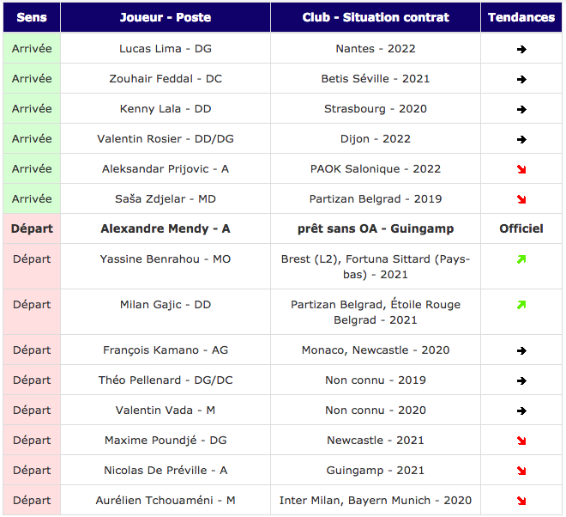Click the black arrow for François Kamano
Image resolution: width=566 pixels, height=517 pixels.
(x=521, y=351)
